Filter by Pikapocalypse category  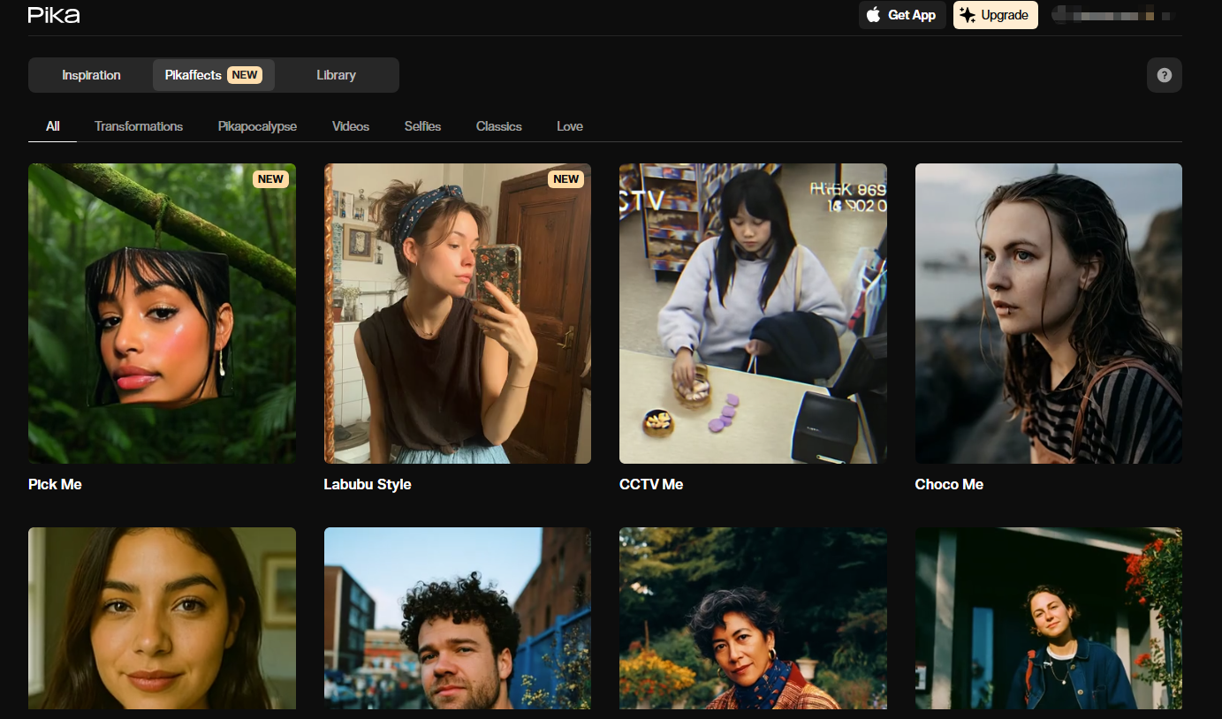257,126
